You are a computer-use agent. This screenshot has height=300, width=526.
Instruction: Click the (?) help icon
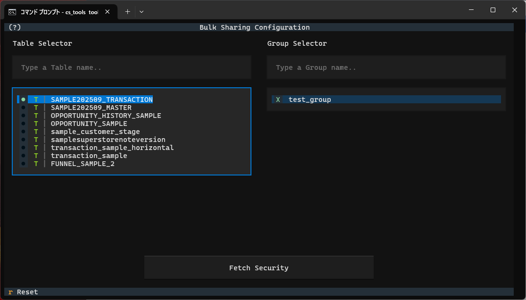tap(15, 27)
